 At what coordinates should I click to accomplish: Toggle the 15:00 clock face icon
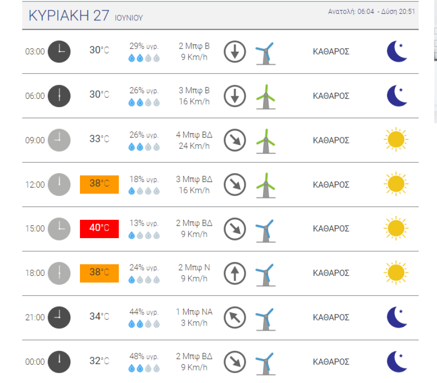tap(58, 229)
